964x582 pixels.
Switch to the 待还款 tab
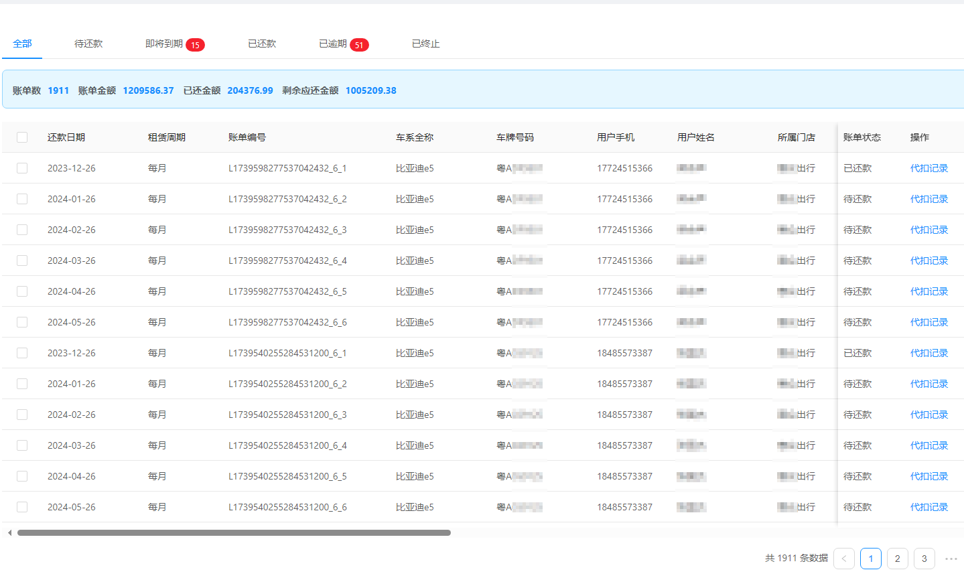point(88,44)
